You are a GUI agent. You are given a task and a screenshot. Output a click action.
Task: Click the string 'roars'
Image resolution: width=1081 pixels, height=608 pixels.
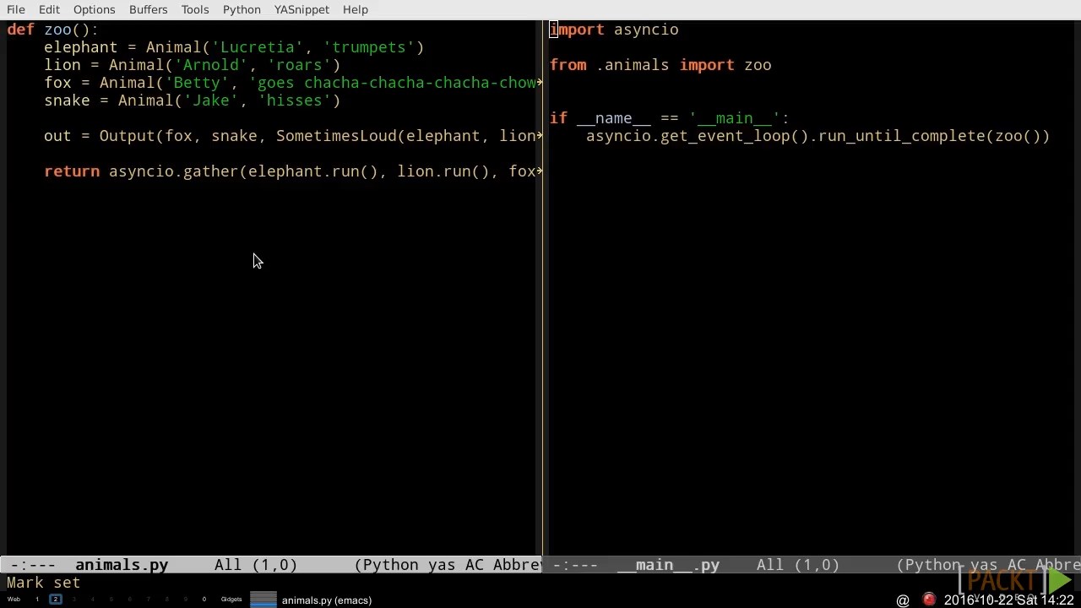(x=299, y=65)
